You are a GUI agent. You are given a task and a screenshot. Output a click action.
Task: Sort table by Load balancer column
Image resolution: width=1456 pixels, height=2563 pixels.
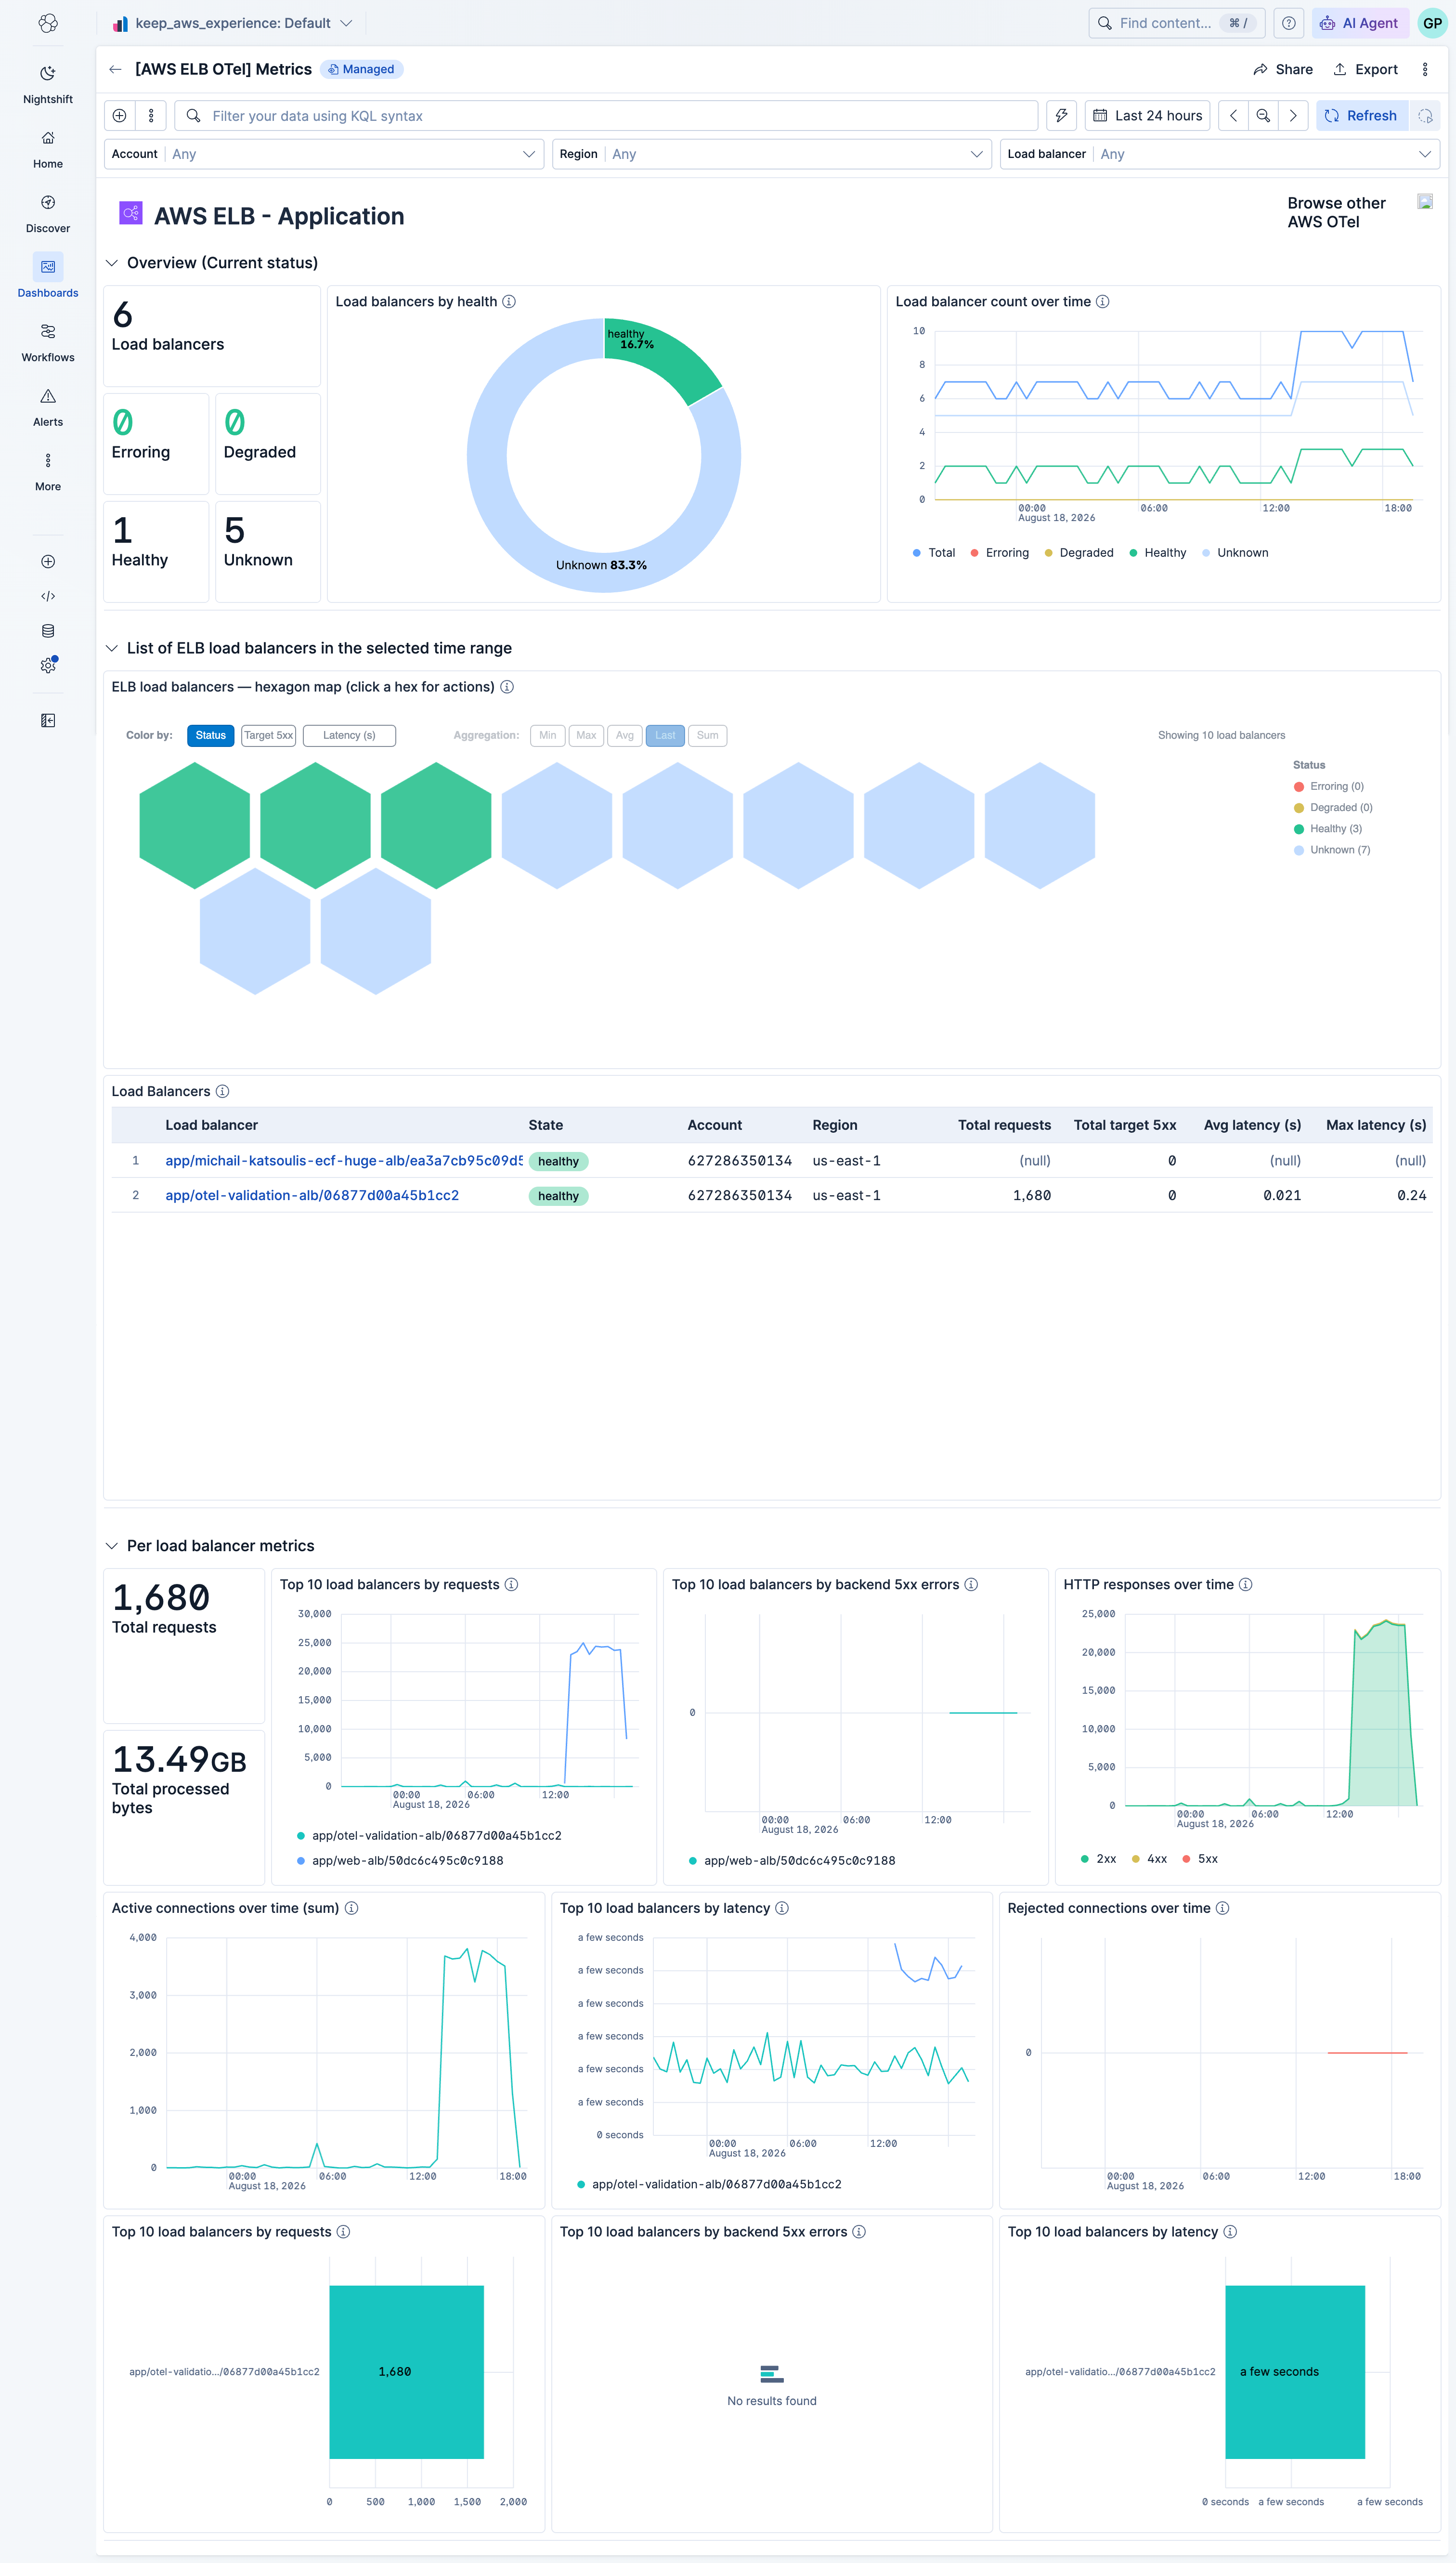[211, 1126]
